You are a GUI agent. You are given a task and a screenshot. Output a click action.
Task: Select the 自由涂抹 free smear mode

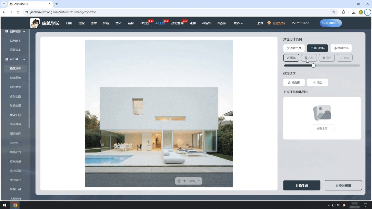318,48
